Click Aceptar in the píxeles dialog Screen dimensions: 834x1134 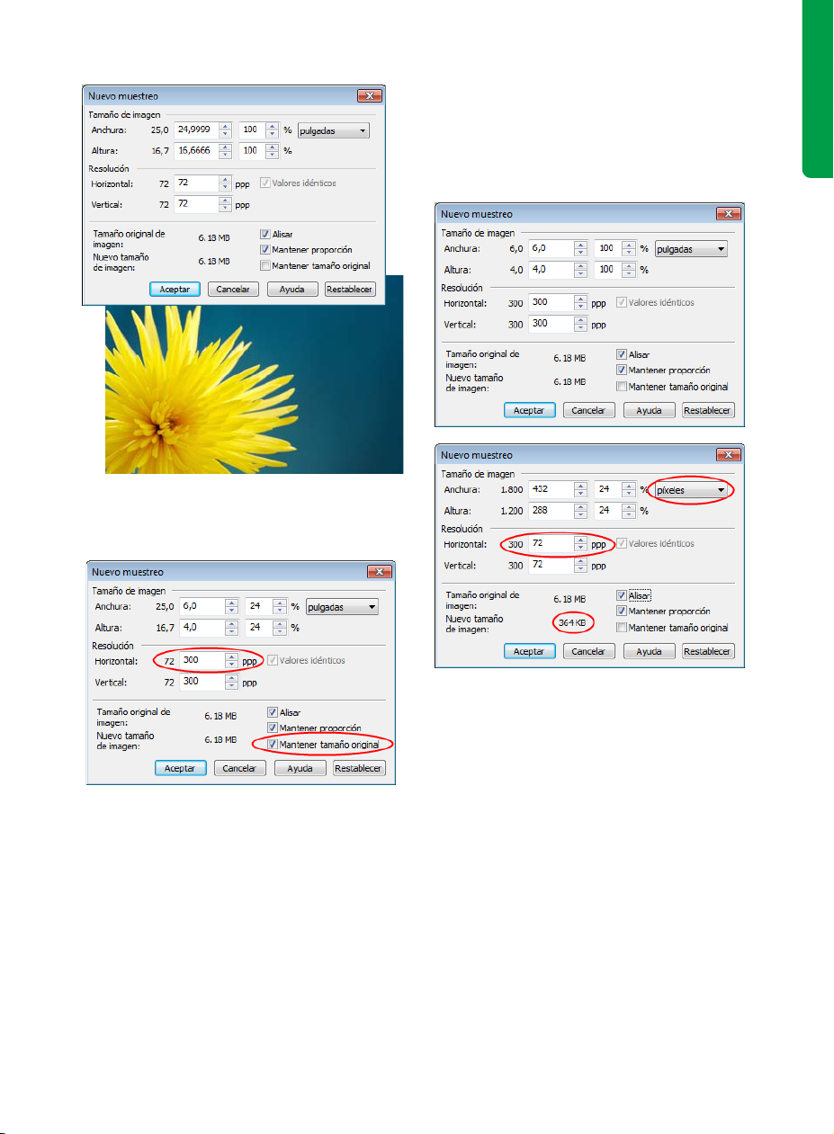pyautogui.click(x=530, y=651)
